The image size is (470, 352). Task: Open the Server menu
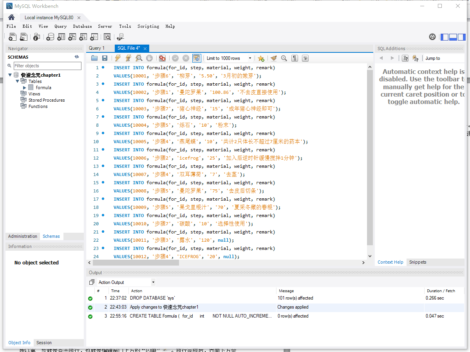pyautogui.click(x=105, y=26)
